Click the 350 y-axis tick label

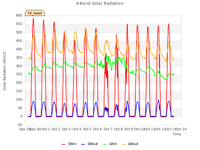pos(19,57)
